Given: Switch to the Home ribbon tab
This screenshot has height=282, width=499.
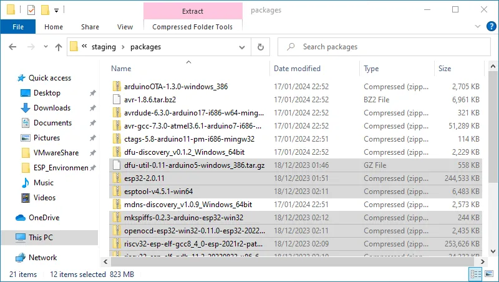Looking at the screenshot, I should (54, 27).
